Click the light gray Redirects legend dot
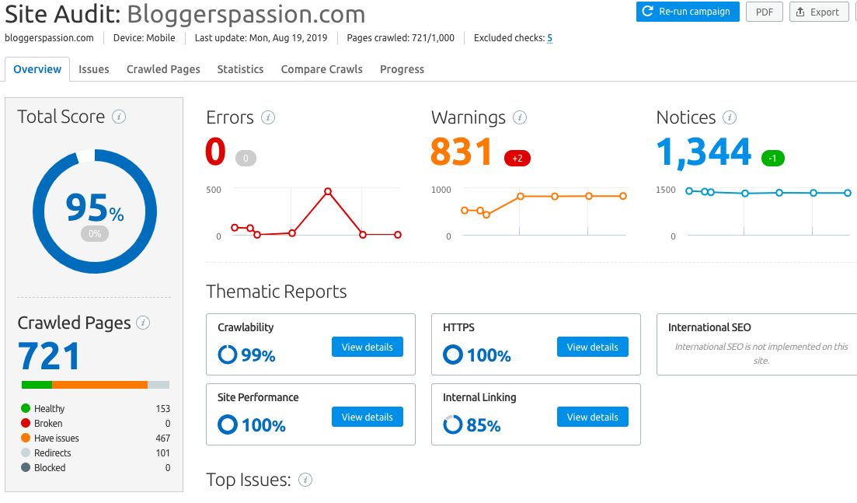The width and height of the screenshot is (857, 503). coord(25,452)
